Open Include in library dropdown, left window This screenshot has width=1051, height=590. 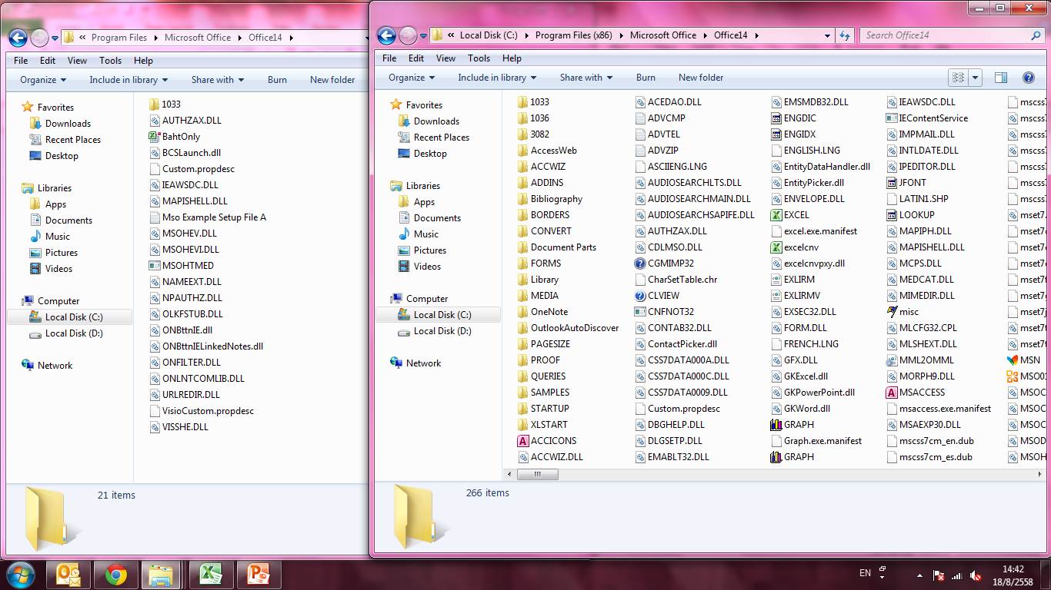pos(129,80)
